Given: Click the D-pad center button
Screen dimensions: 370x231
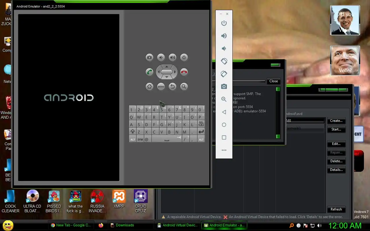Looking at the screenshot, I should [167, 72].
